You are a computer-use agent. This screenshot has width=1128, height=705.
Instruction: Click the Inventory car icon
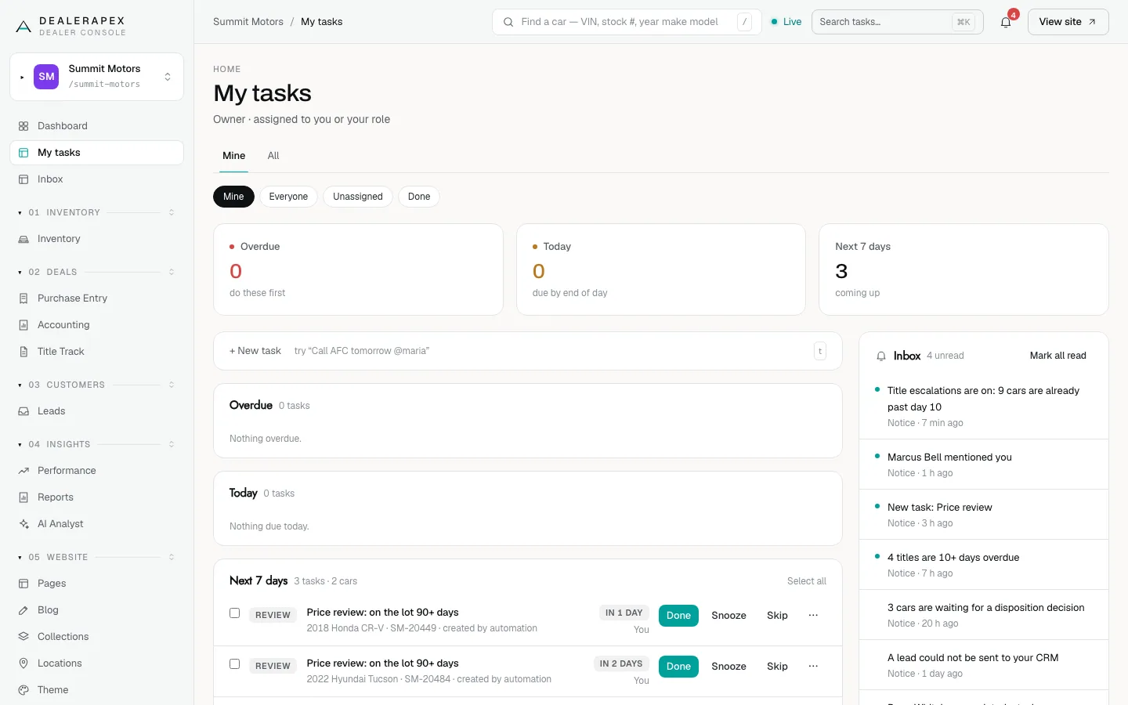(23, 239)
